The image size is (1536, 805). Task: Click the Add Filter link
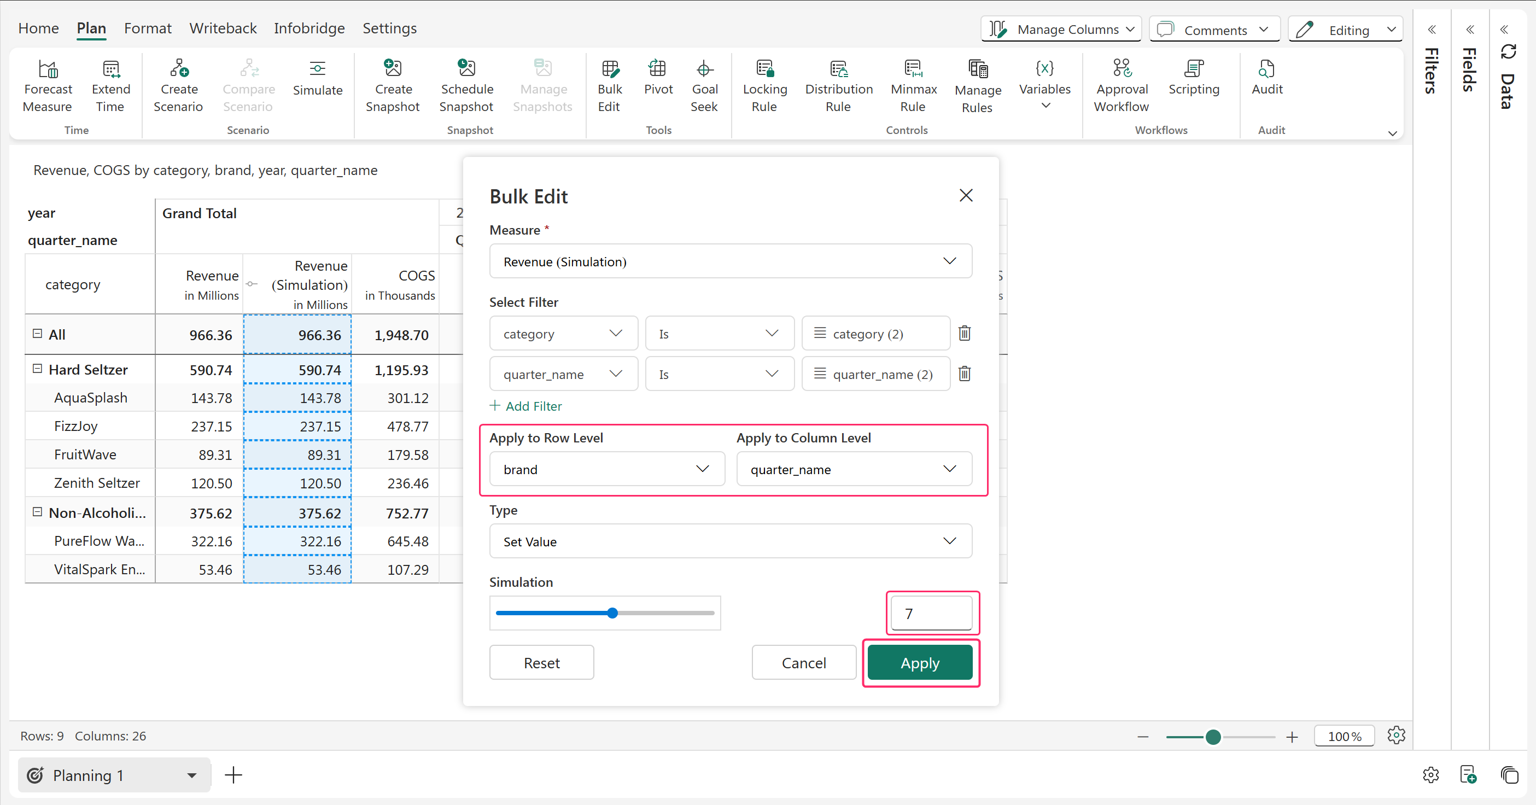pyautogui.click(x=526, y=406)
